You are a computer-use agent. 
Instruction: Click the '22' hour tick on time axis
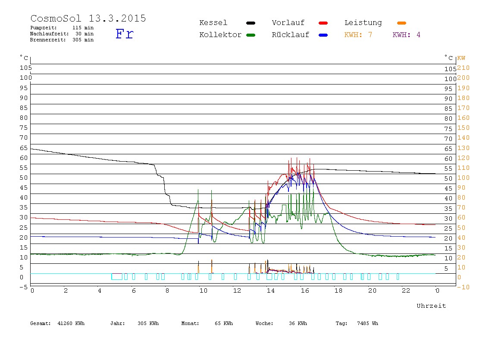coord(406,291)
